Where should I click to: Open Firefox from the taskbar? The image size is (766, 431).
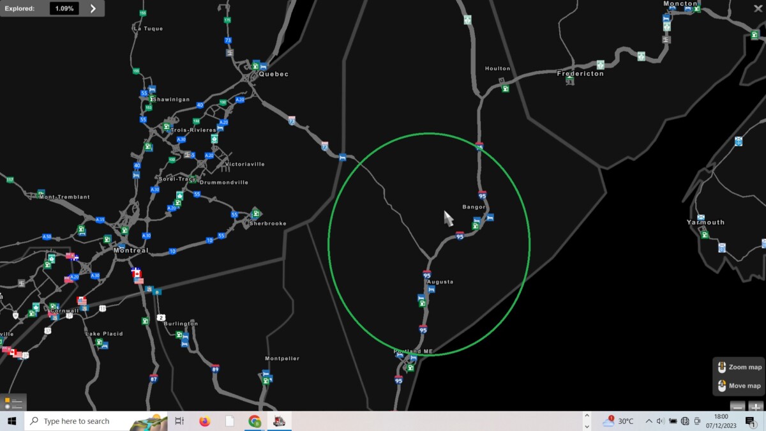pyautogui.click(x=205, y=421)
